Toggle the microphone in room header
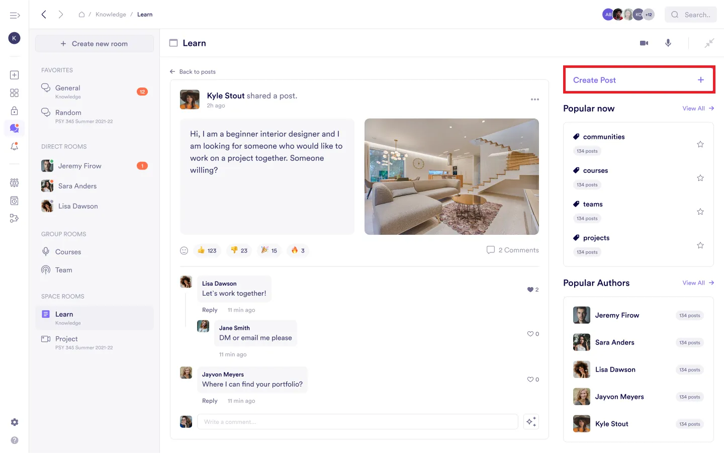 pyautogui.click(x=668, y=43)
